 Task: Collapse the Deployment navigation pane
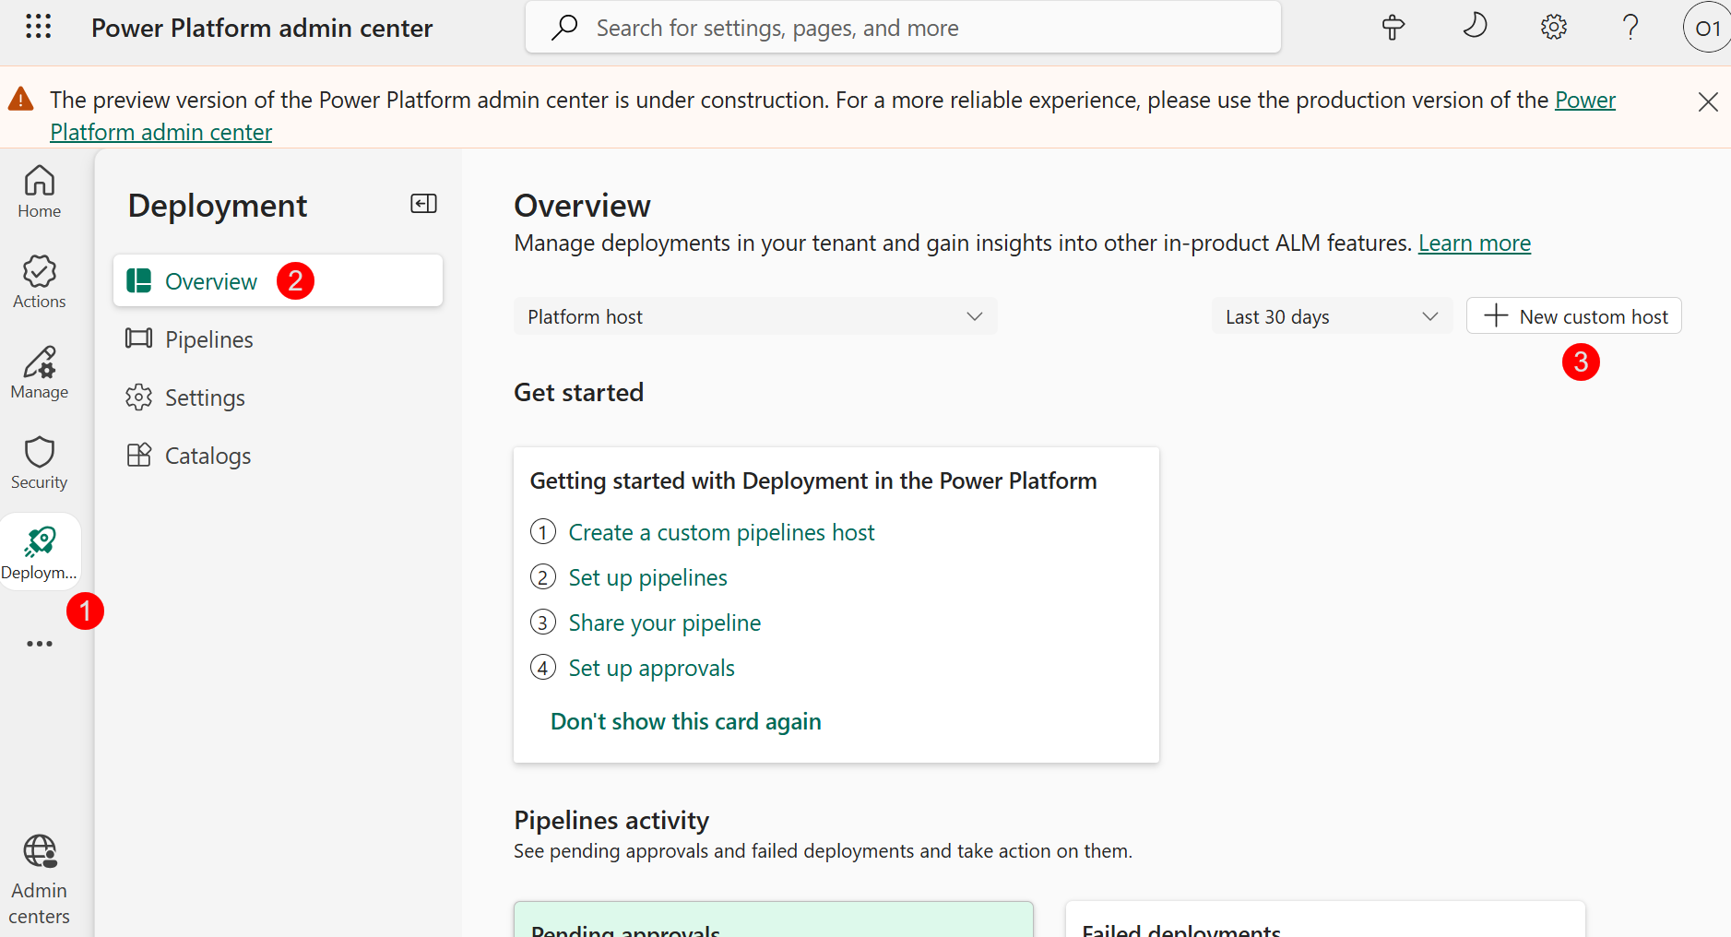coord(423,204)
